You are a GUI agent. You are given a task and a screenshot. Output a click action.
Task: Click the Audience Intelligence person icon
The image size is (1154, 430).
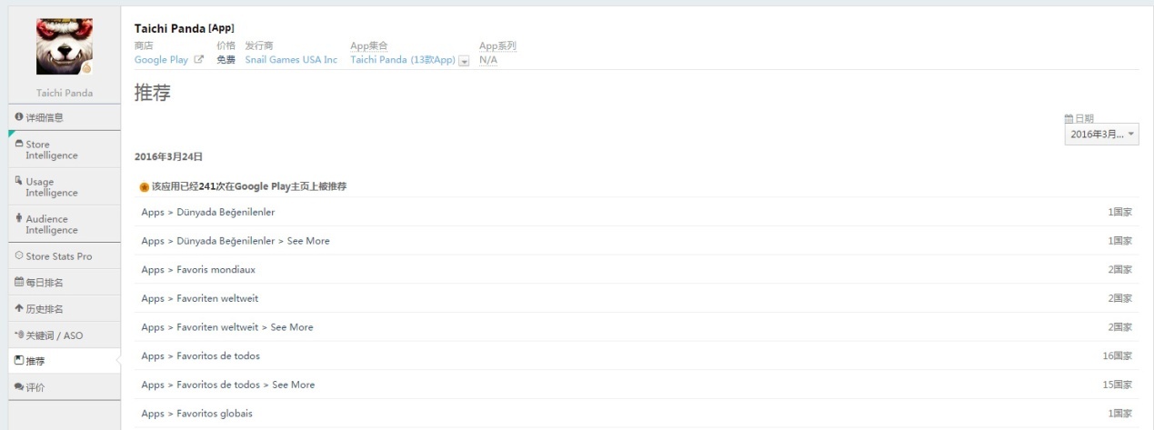pyautogui.click(x=19, y=218)
